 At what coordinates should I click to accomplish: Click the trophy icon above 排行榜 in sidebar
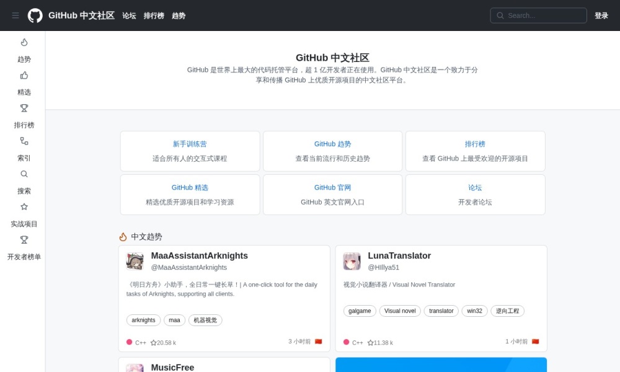[x=24, y=108]
